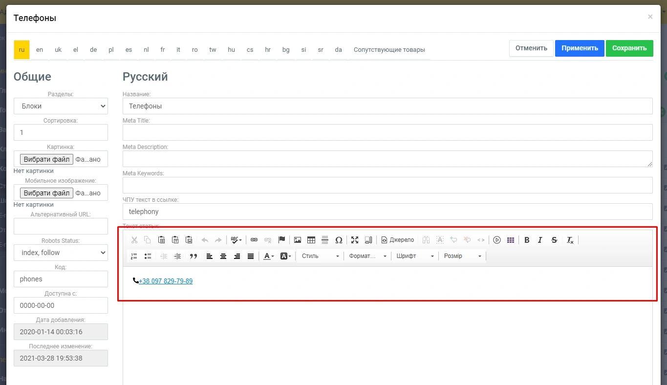Viewport: 667px width, 385px height.
Task: Maximize the editor with the fullscreen icon
Action: [x=355, y=240]
